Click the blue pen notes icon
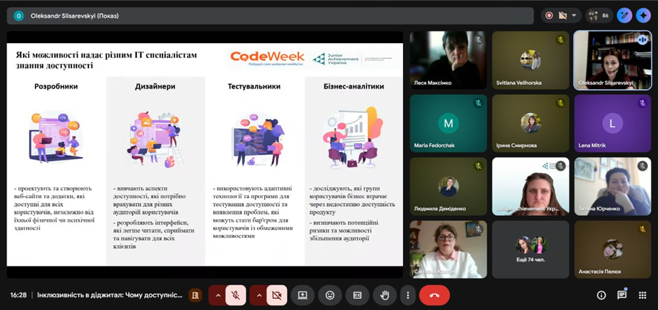 pos(624,15)
